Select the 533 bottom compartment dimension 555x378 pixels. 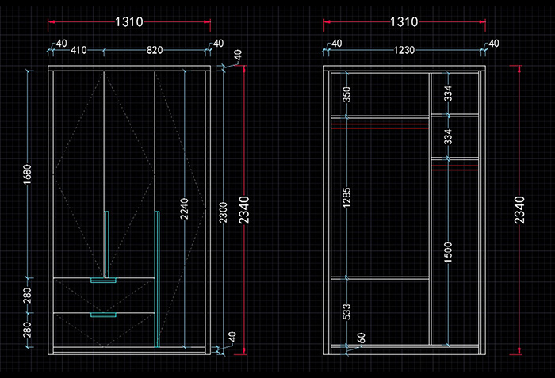[346, 311]
